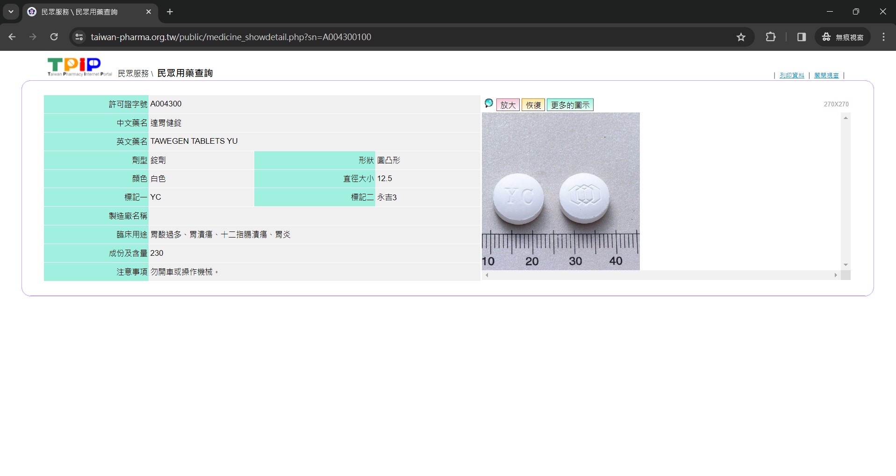Viewport: 896px width, 476px height.
Task: Click the 民眾用藥查詢 page heading
Action: point(185,73)
